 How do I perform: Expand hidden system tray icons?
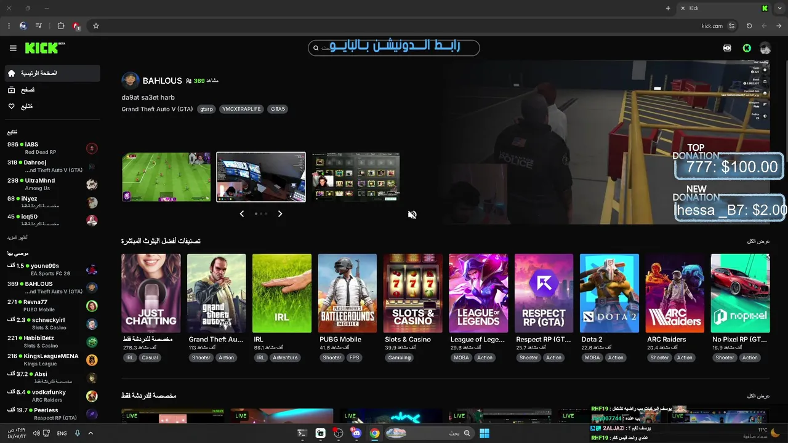(90, 433)
